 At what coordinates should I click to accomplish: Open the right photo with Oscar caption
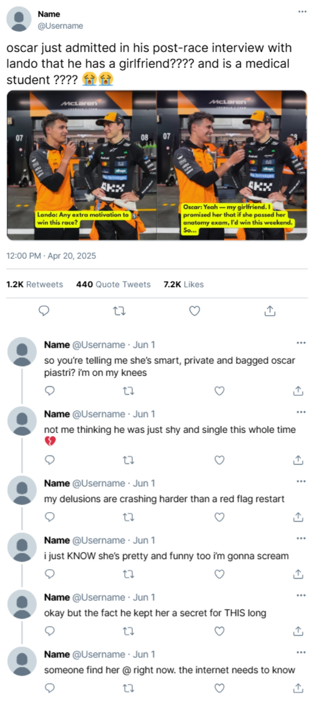pyautogui.click(x=232, y=165)
